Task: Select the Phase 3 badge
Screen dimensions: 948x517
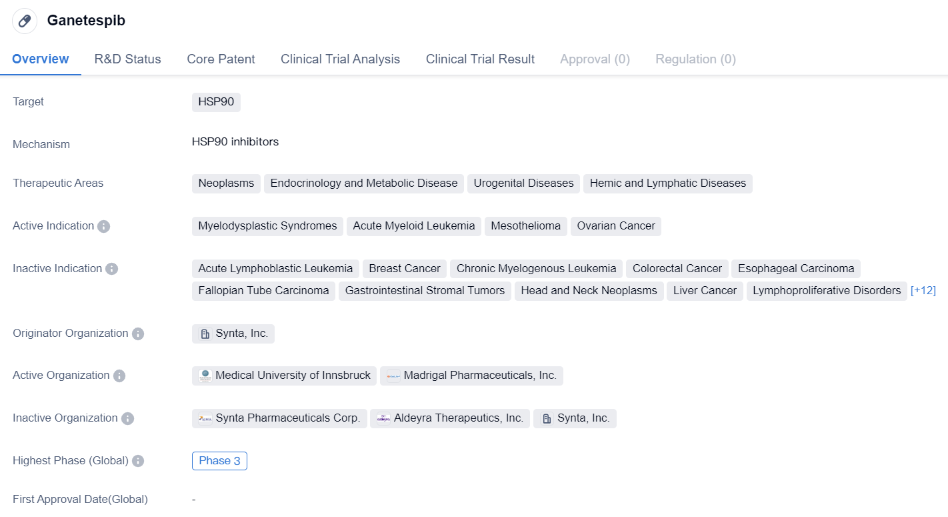Action: click(x=219, y=461)
